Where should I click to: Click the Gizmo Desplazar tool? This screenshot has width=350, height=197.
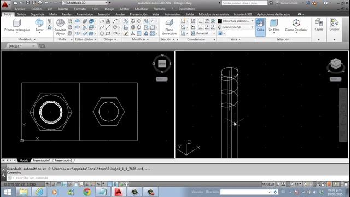[x=296, y=26]
